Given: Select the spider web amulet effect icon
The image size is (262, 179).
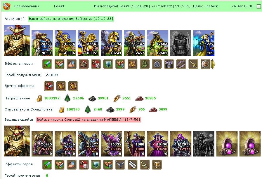Looking at the screenshot, I should point(157,64).
